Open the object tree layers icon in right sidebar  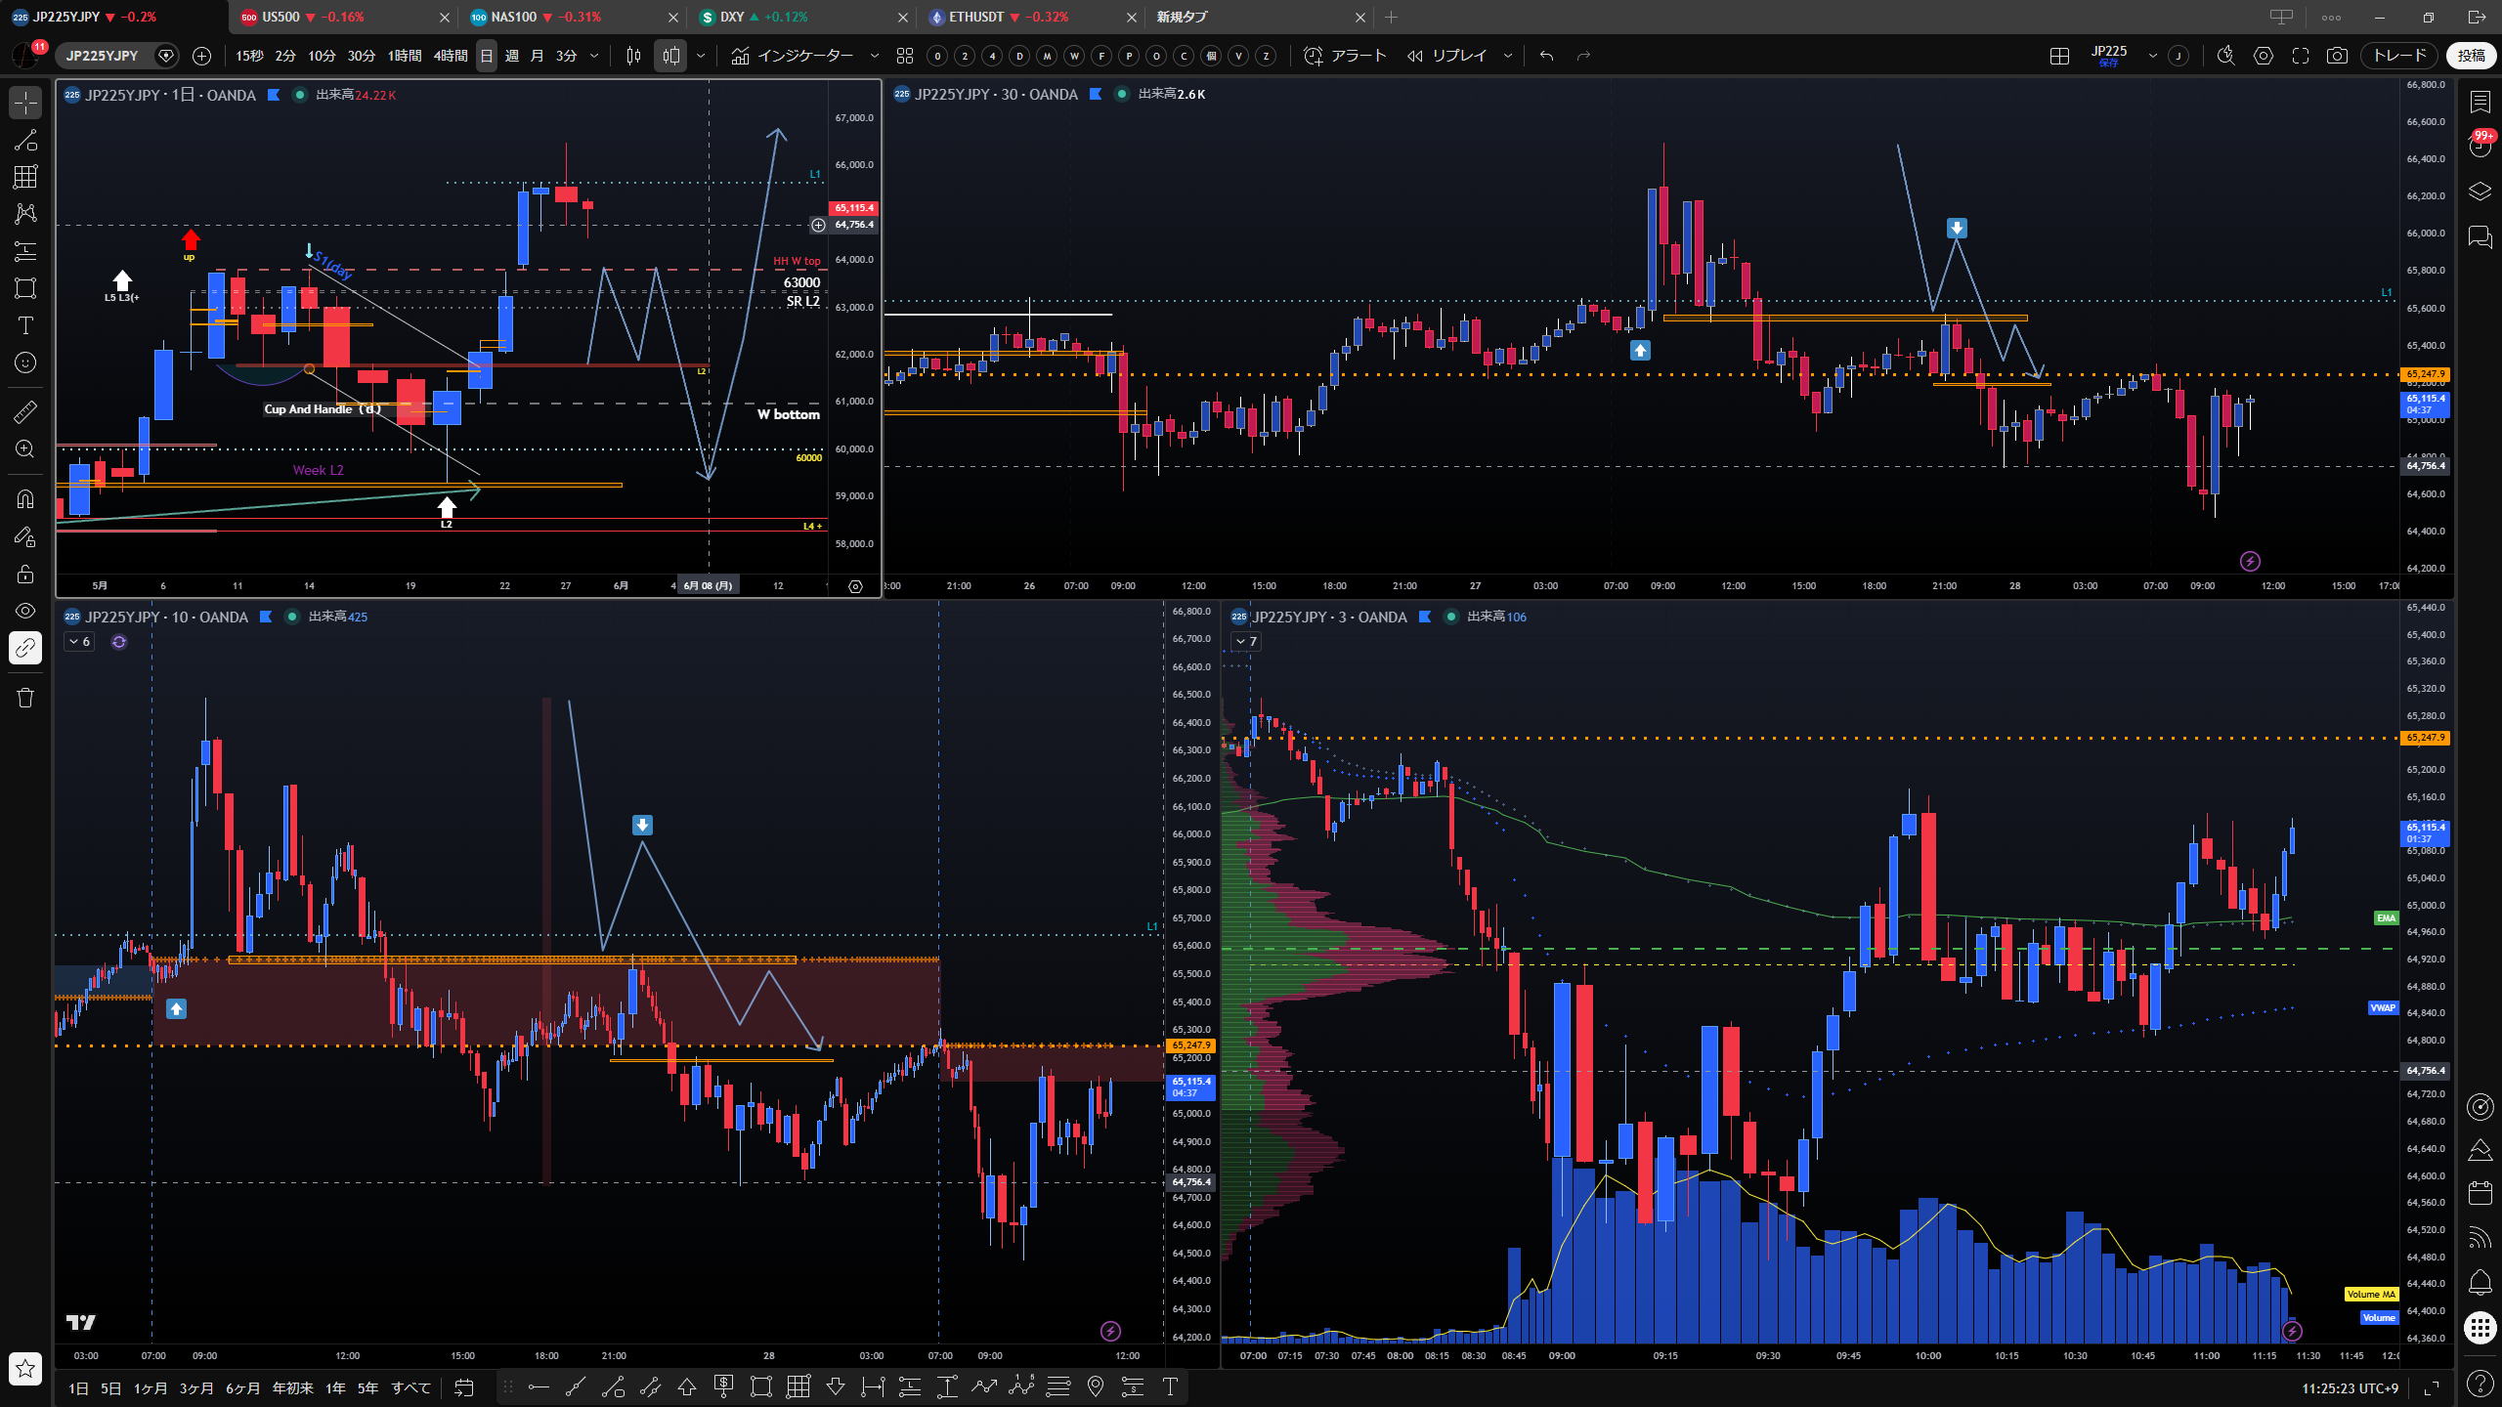point(2480,192)
